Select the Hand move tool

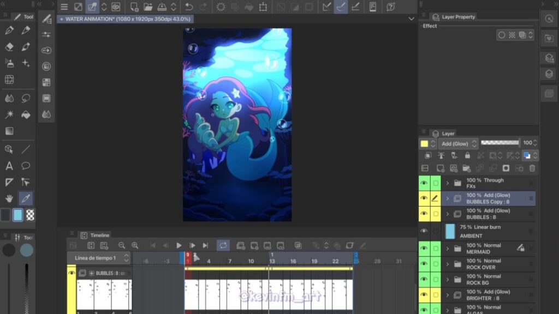click(x=9, y=198)
